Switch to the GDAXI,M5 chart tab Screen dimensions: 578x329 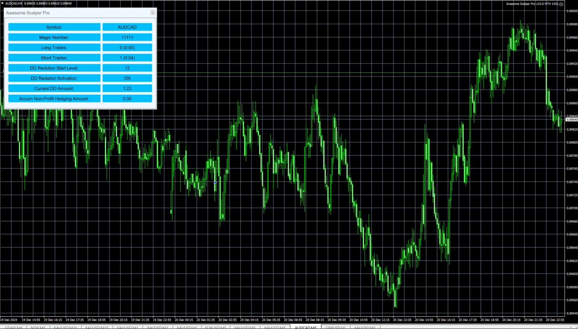click(13, 327)
